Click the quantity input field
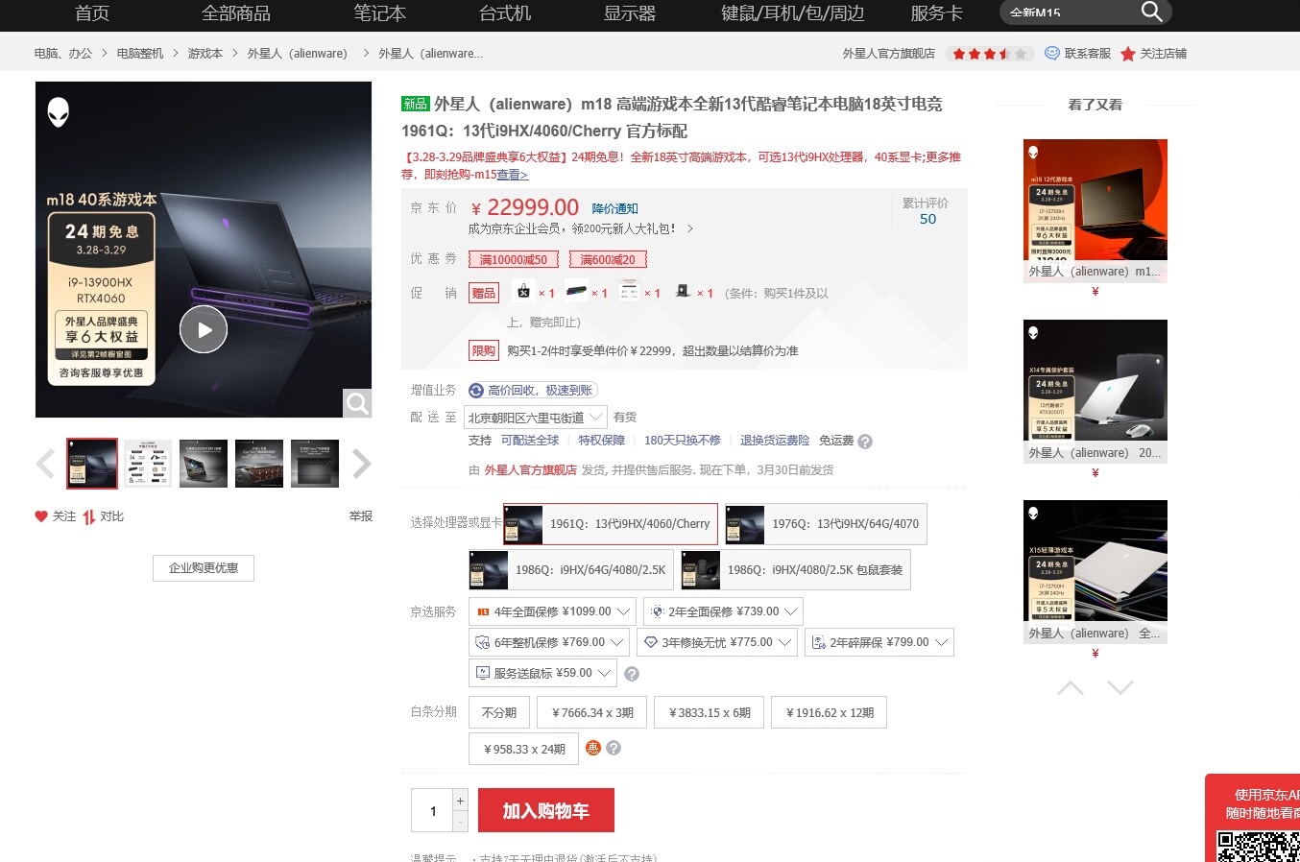The height and width of the screenshot is (862, 1300). 432,811
